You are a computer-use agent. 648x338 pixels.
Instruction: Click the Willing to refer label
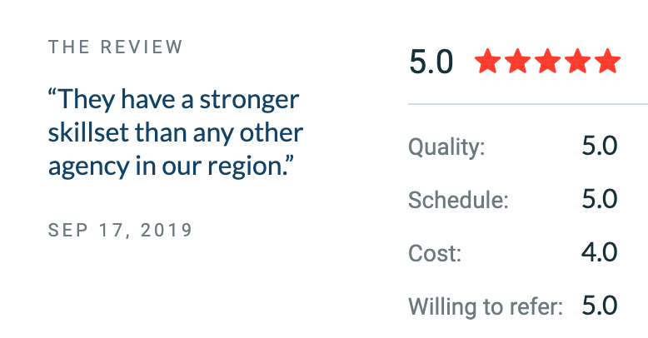pyautogui.click(x=486, y=307)
